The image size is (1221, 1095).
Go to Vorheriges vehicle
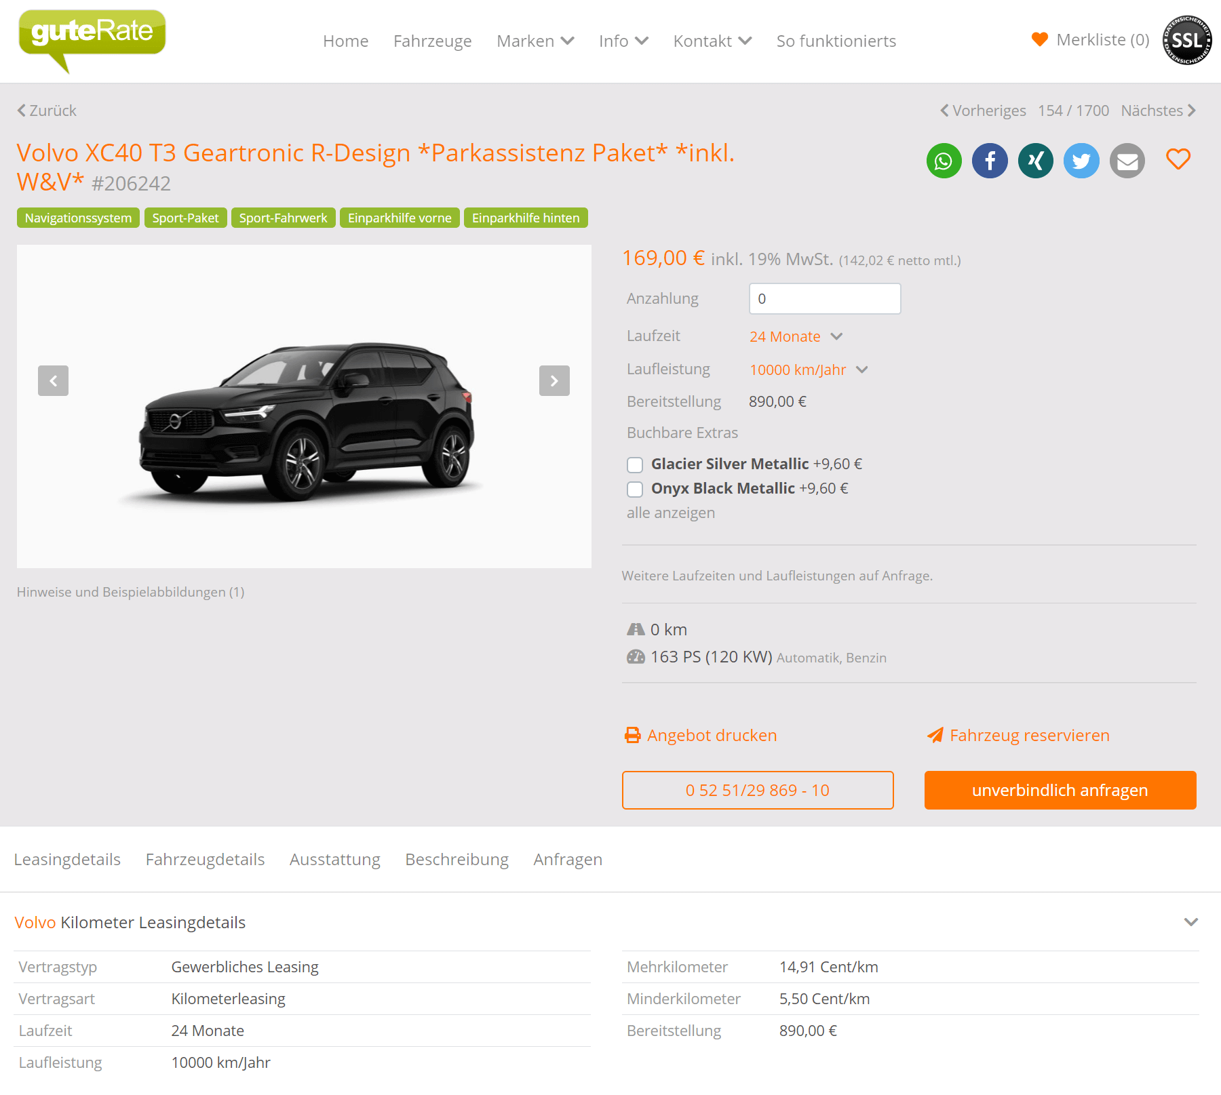(x=983, y=111)
